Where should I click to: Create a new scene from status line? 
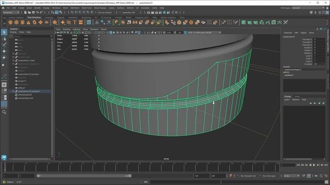25,12
